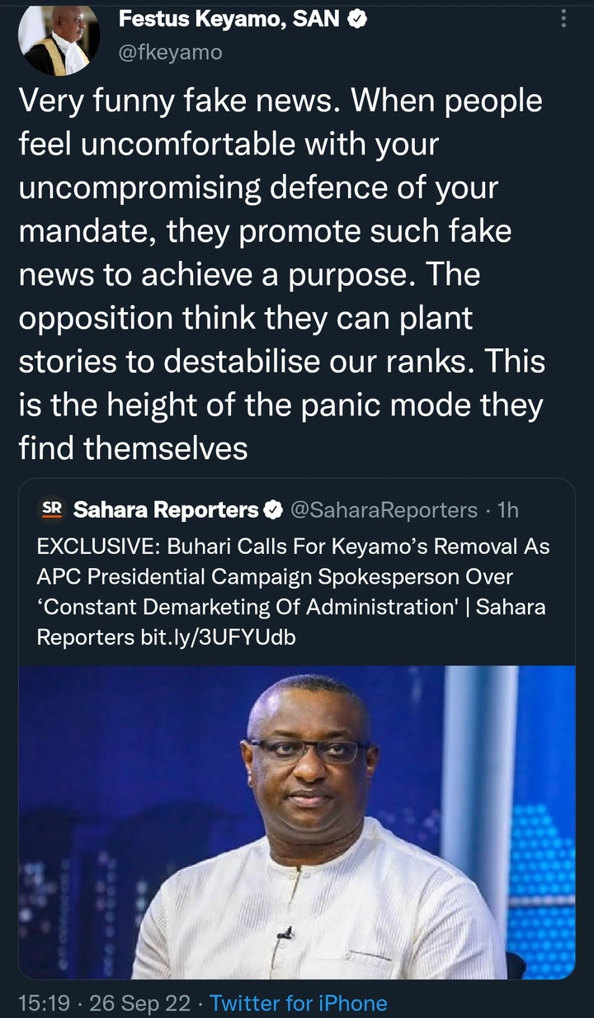Open Festus Keyamo's profile picture
The image size is (594, 1018).
[59, 37]
